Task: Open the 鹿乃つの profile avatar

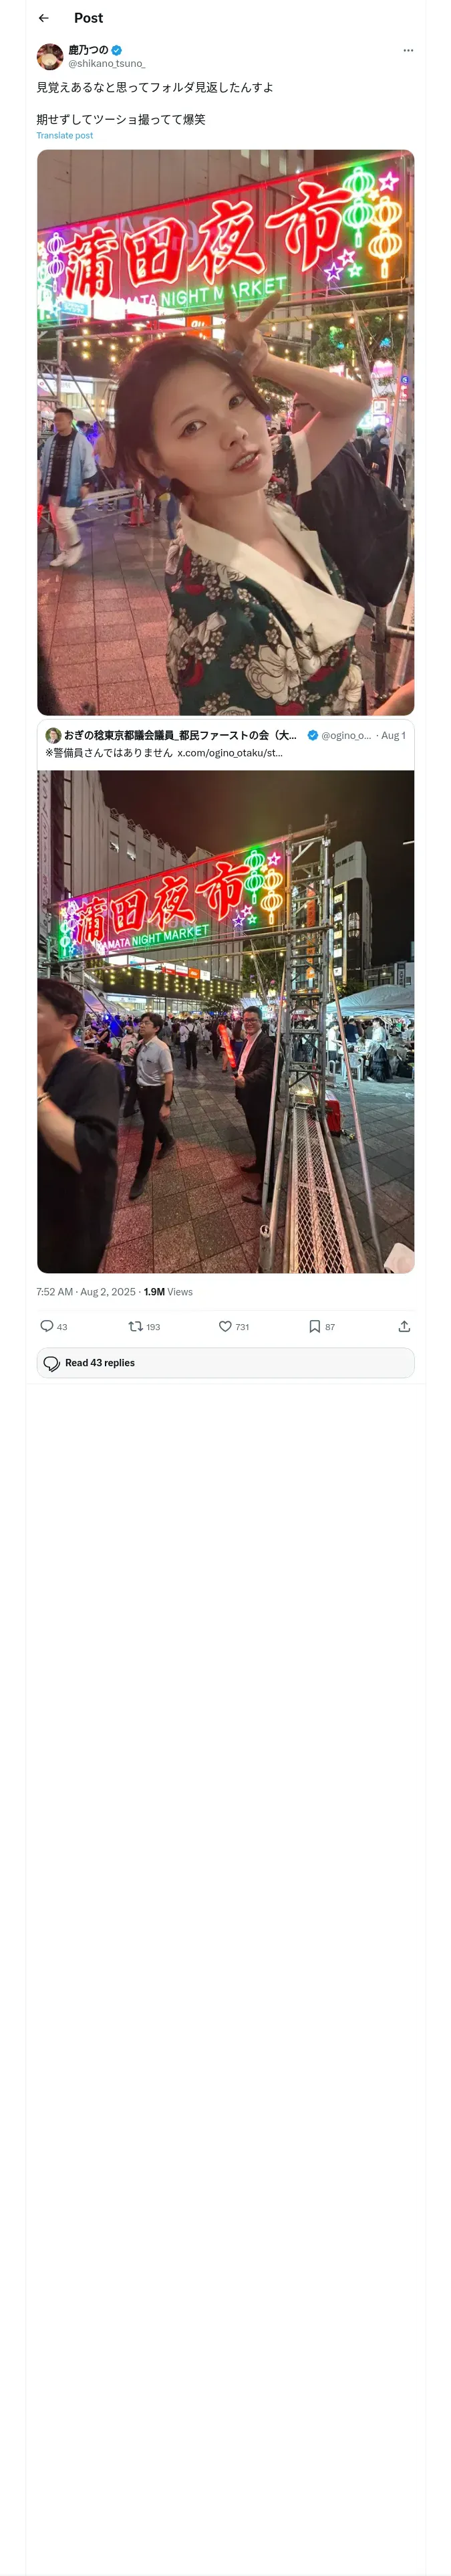Action: (50, 56)
